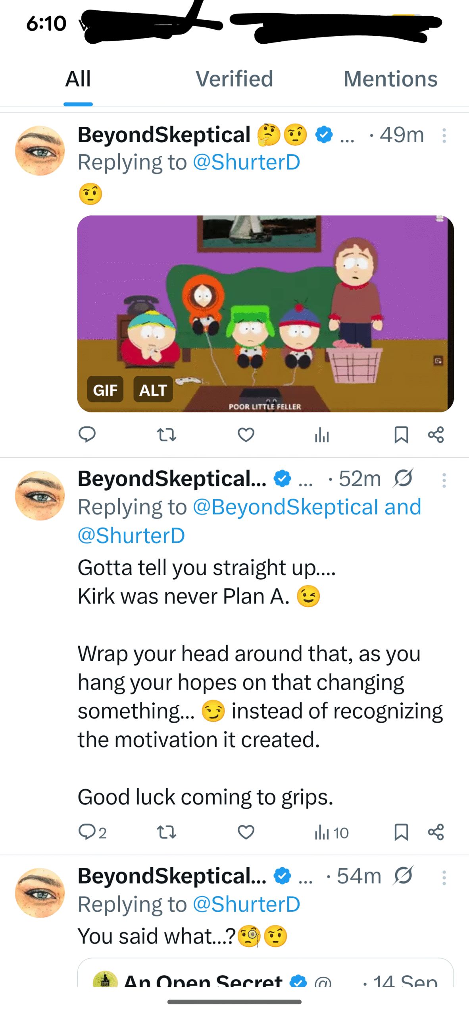Open @ShurterD profile link in 49m tweet

pyautogui.click(x=246, y=162)
